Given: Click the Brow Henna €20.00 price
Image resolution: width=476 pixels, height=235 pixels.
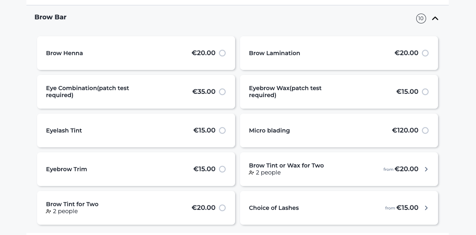Looking at the screenshot, I should pyautogui.click(x=203, y=54).
